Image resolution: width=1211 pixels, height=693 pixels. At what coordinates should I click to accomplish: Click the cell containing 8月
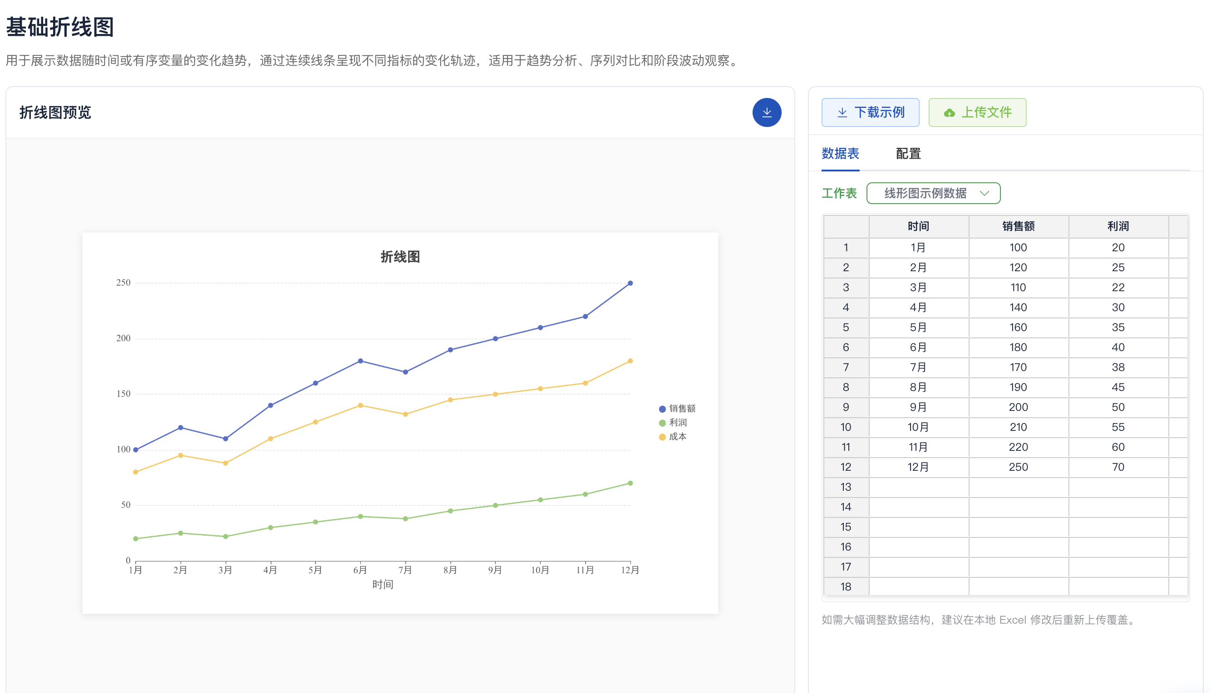919,387
